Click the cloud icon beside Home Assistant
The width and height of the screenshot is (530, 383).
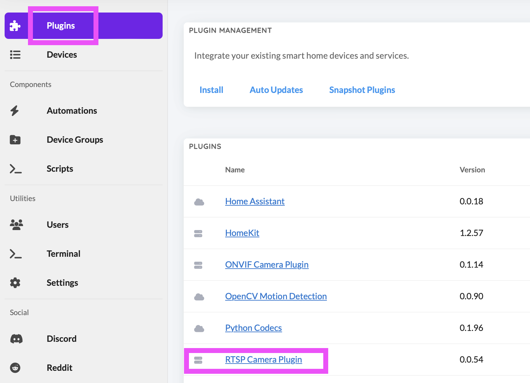coord(199,202)
